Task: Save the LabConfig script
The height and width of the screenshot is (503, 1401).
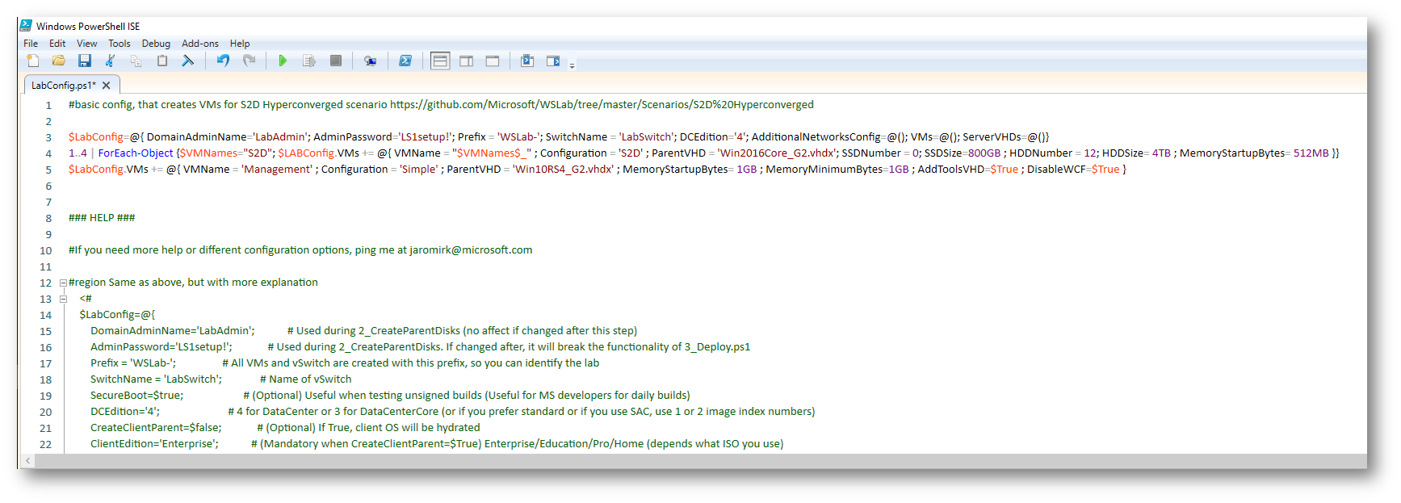Action: click(85, 61)
